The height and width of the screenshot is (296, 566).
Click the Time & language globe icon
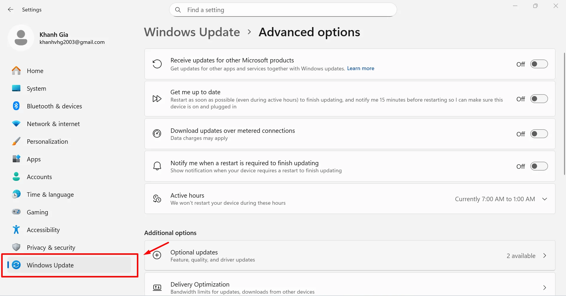click(16, 194)
